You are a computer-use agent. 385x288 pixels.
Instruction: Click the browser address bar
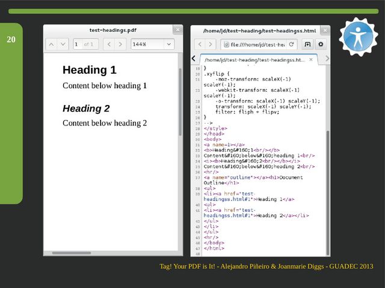click(256, 44)
